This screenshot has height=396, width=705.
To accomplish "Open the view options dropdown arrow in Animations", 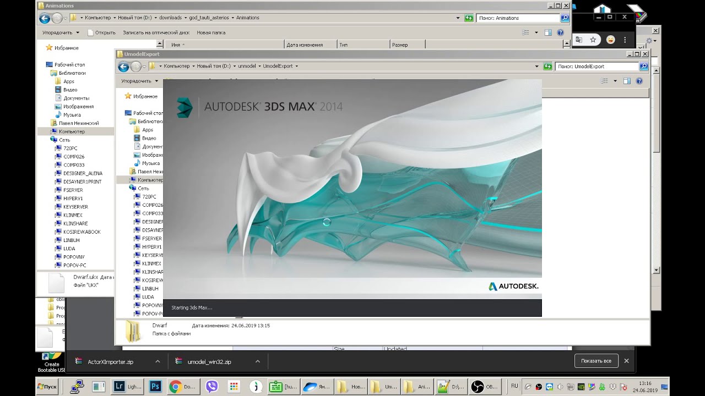I will [536, 32].
